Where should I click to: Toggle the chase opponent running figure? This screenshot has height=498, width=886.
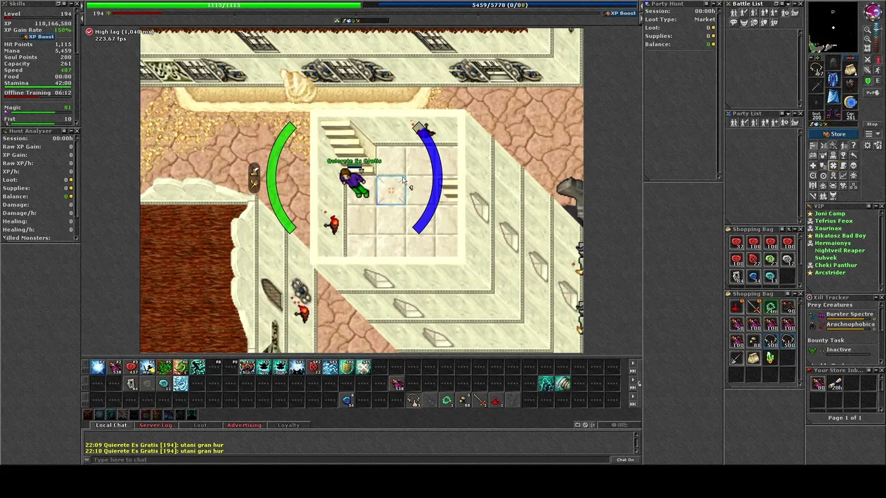[x=878, y=70]
